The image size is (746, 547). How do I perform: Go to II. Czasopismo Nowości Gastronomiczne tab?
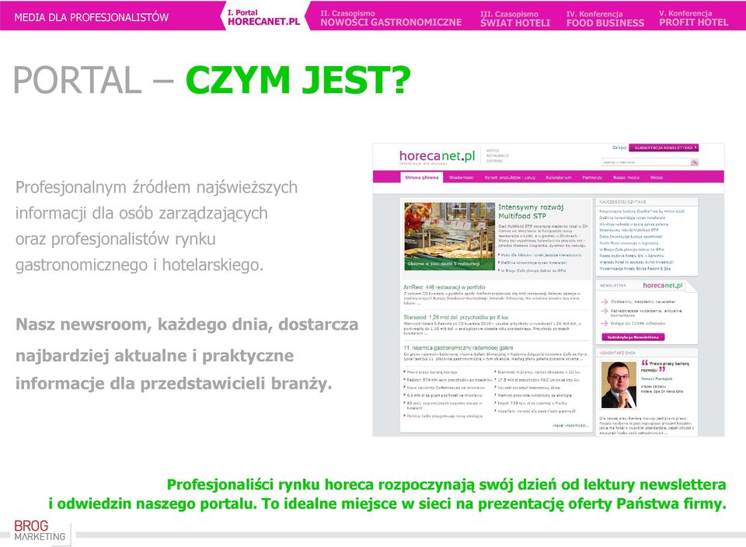[x=391, y=18]
